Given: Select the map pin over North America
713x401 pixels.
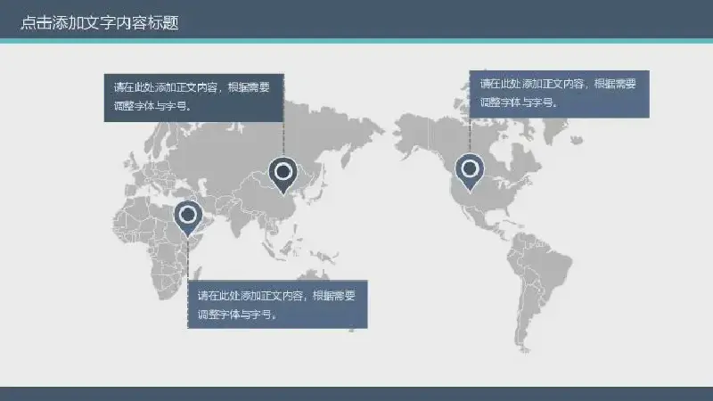Looking at the screenshot, I should pyautogui.click(x=470, y=173).
